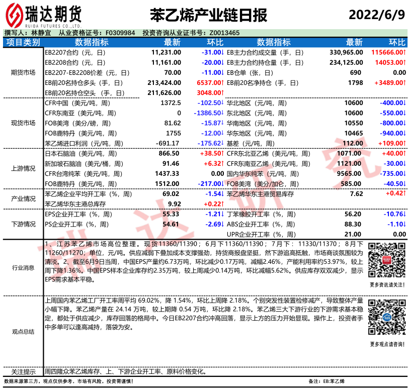Select the 现货市场 category cell
The width and height of the screenshot is (410, 390).
23,123
